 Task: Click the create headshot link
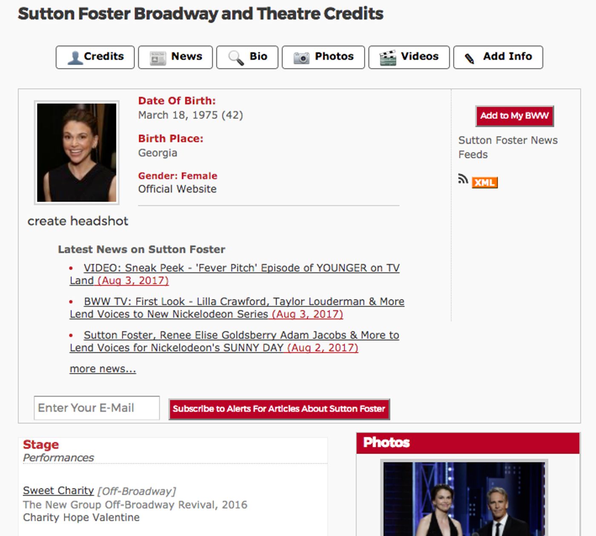coord(78,221)
